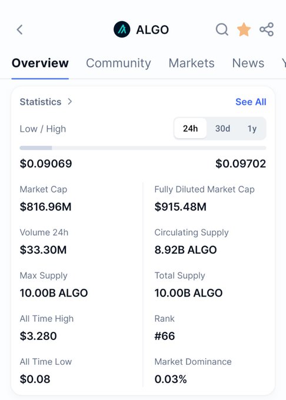
Task: Expand Statistics with the chevron arrow
Action: coord(70,102)
